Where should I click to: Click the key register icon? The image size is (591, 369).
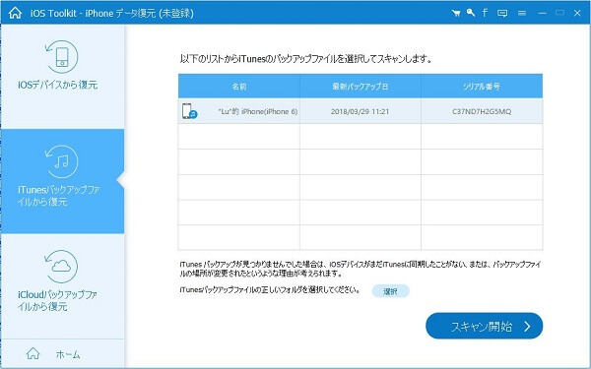point(471,13)
